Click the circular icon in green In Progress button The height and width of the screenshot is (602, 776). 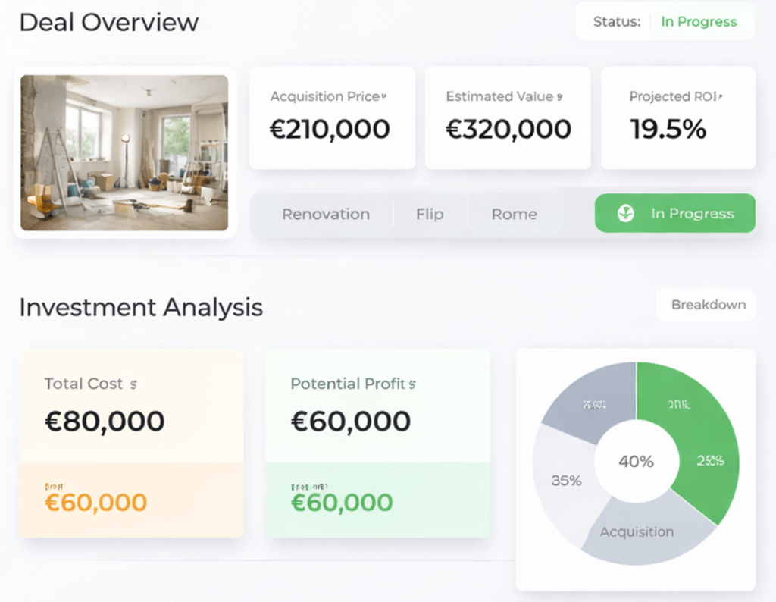click(625, 214)
